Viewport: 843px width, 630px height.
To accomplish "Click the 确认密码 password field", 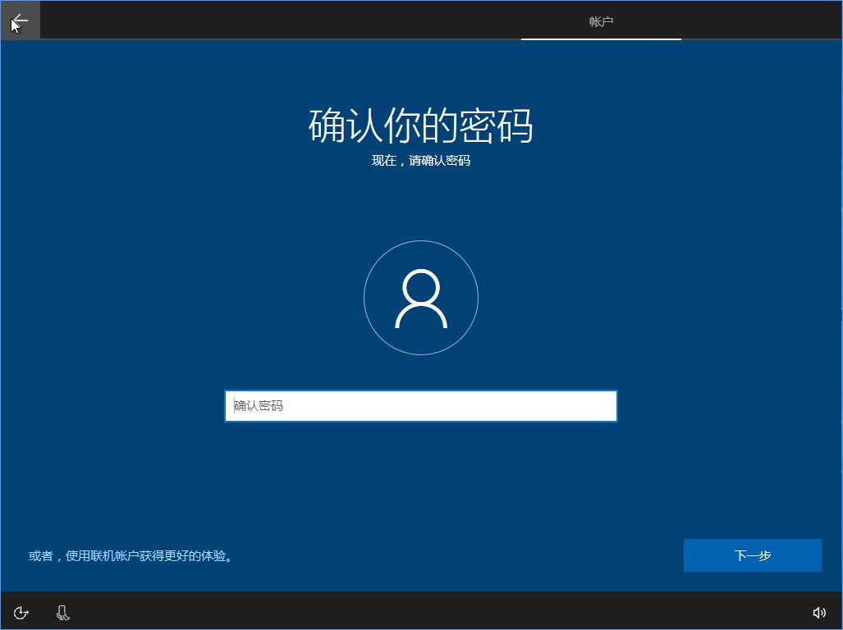I will [420, 406].
